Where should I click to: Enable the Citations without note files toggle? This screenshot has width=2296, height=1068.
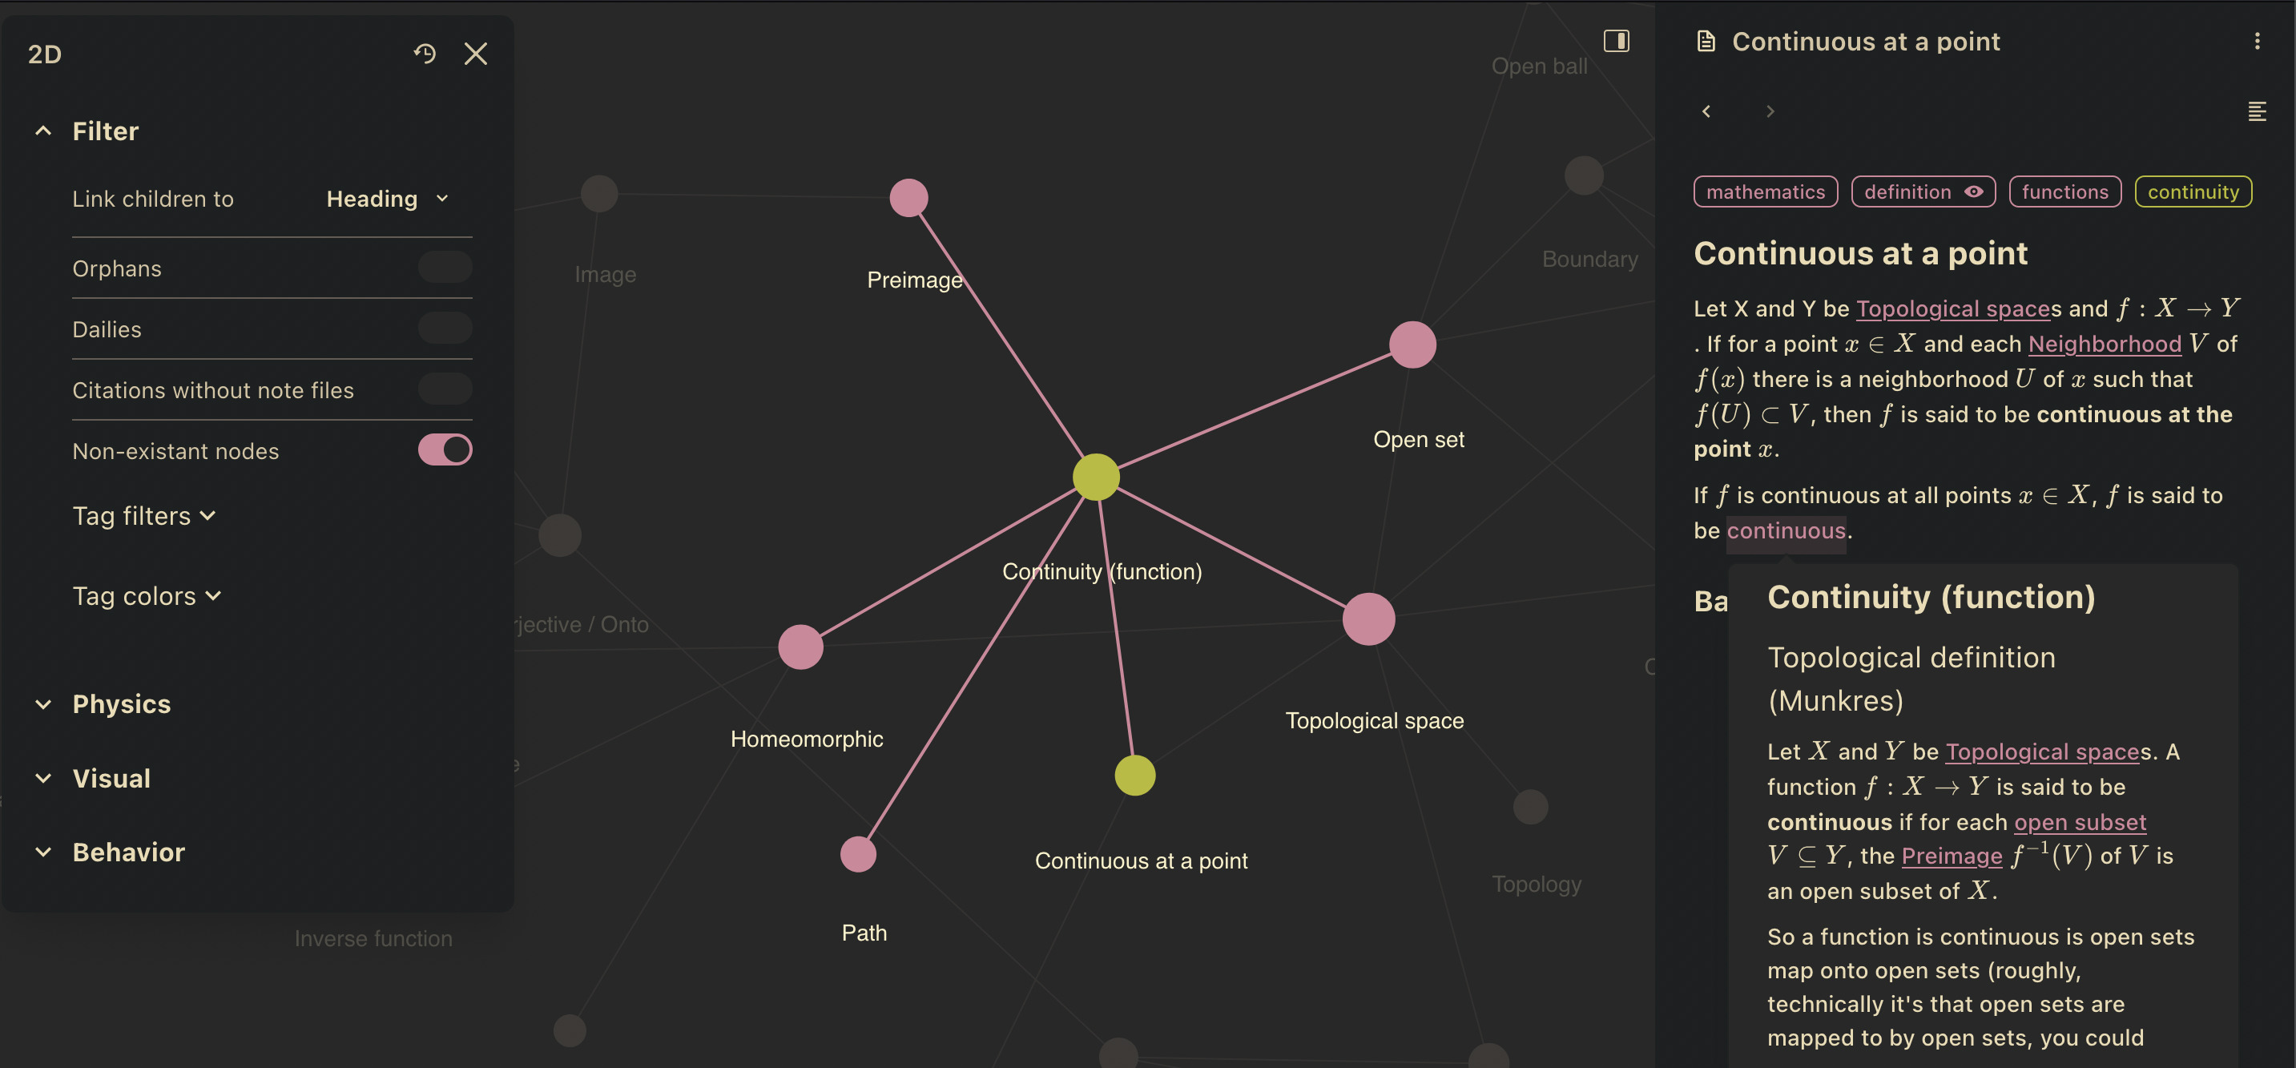pos(446,389)
